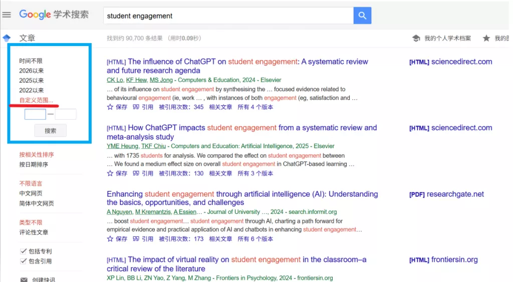This screenshot has width=513, height=282.
Task: Click the blue search magnifier button
Action: point(362,16)
